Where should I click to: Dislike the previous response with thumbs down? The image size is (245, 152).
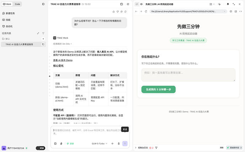(x=118, y=12)
